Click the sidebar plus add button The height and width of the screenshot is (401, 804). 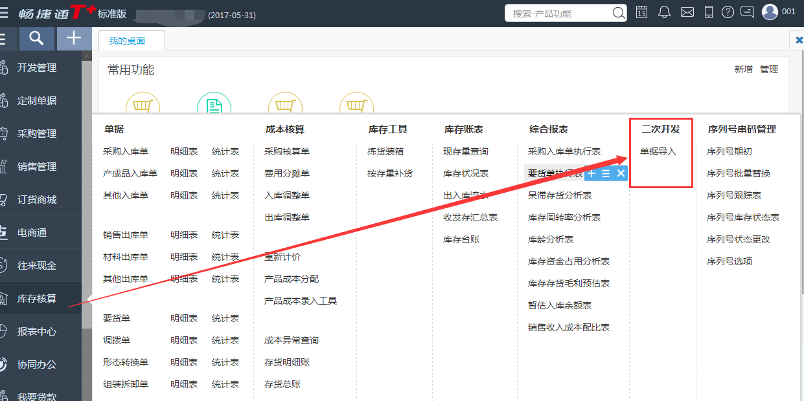pos(74,39)
